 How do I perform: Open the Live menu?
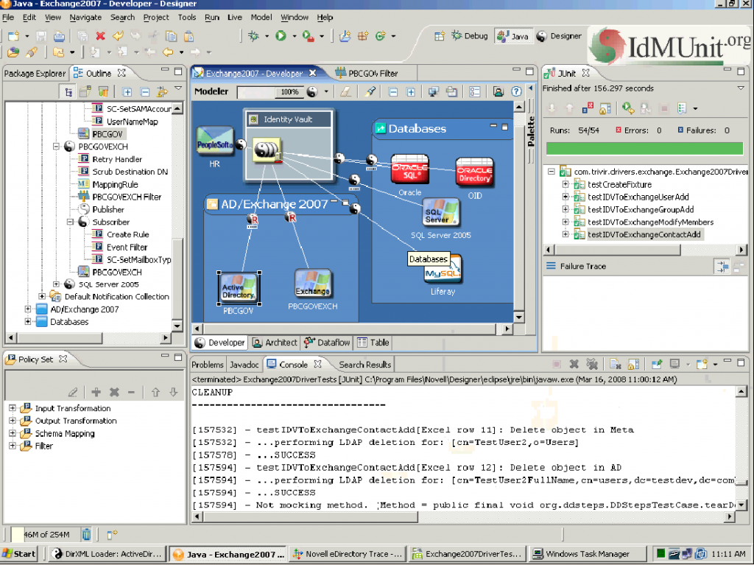coord(235,18)
